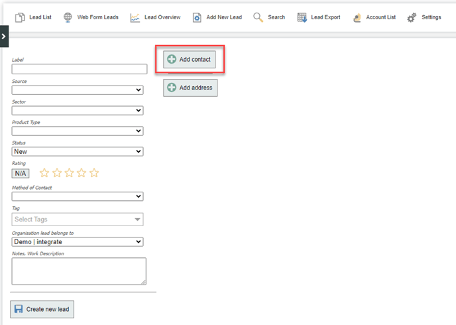Click the Lead Overview chart icon
The width and height of the screenshot is (456, 325).
coord(135,17)
